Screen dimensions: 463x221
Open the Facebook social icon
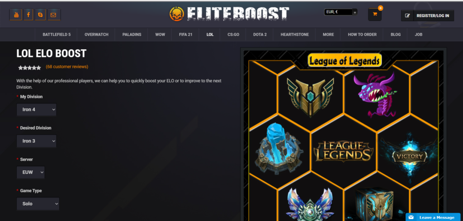(x=28, y=15)
